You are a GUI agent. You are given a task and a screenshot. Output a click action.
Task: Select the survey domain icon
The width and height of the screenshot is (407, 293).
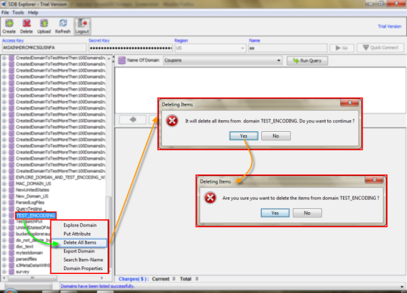pos(11,271)
